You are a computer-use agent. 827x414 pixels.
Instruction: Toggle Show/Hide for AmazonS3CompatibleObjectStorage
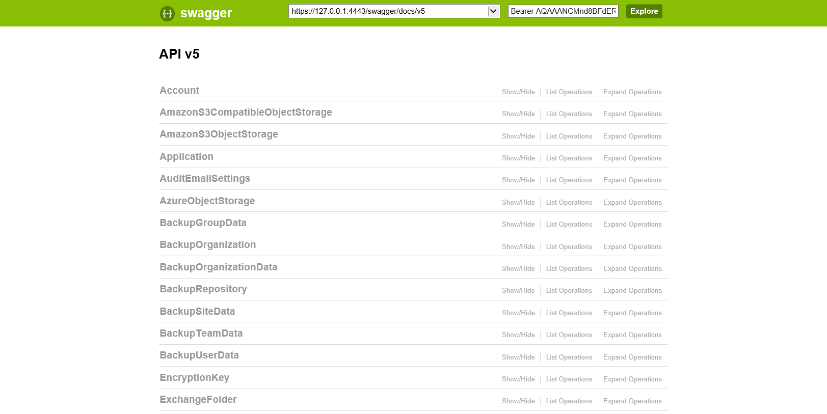coord(518,114)
